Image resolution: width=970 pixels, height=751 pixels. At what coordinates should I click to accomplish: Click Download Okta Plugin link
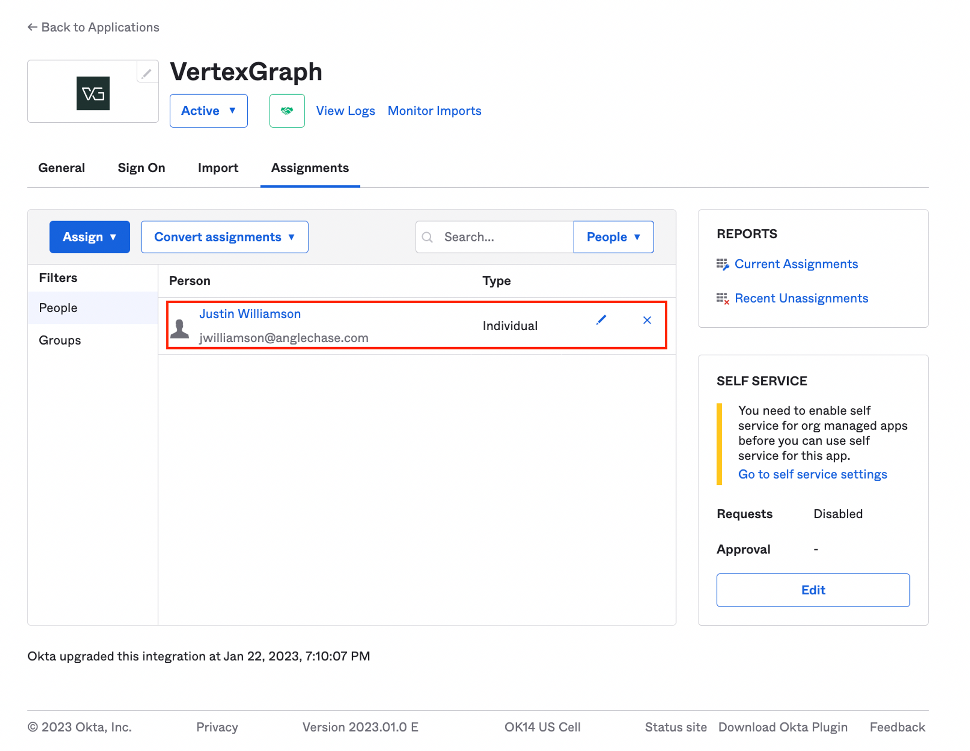coord(783,727)
